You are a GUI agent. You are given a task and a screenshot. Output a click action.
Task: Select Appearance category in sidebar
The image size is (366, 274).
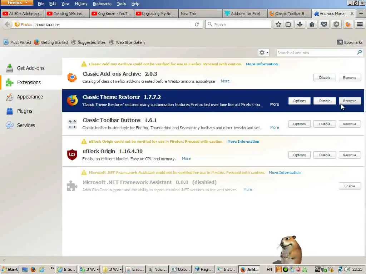(x=31, y=97)
